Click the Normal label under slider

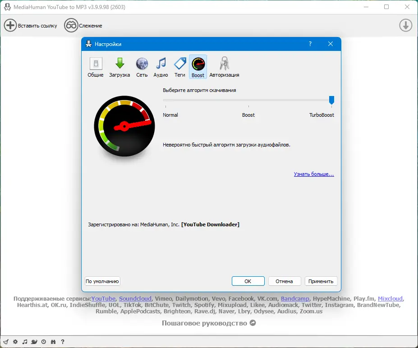170,115
